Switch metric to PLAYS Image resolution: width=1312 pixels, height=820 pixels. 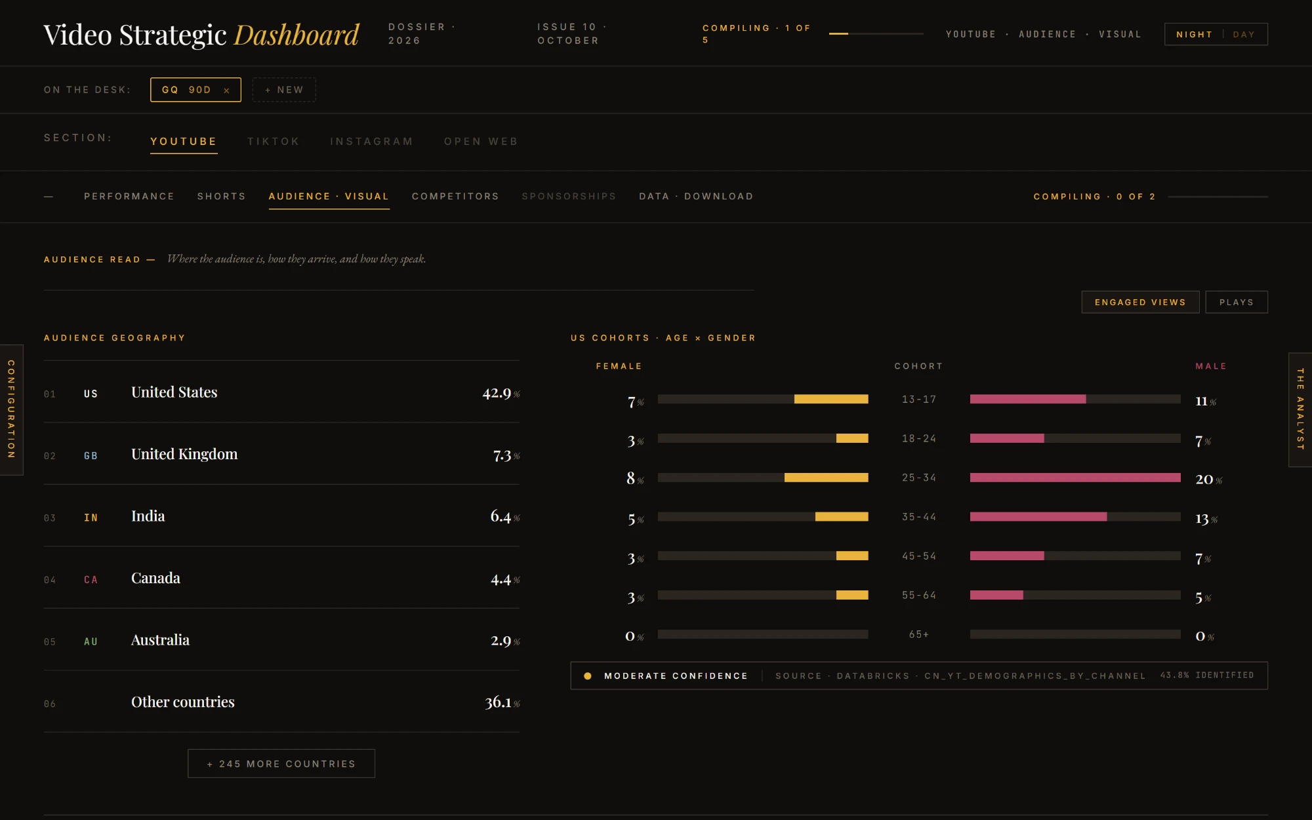click(1237, 302)
